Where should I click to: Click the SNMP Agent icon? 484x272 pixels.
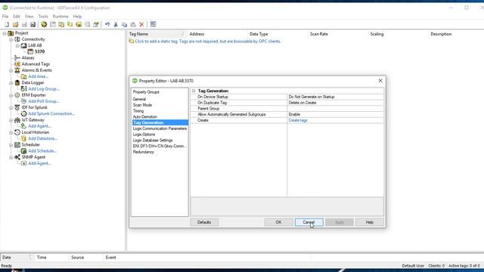[17, 157]
